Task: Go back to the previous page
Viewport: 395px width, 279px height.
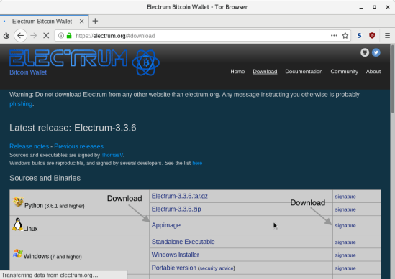Action: [x=20, y=36]
